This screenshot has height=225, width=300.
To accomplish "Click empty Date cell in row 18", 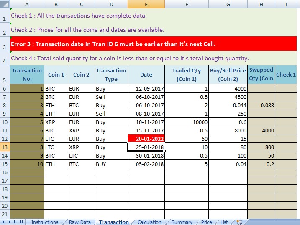I will point(146,189).
